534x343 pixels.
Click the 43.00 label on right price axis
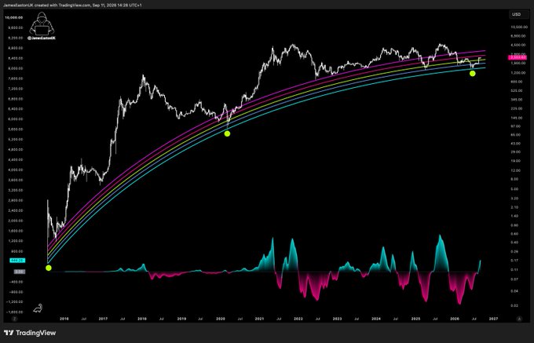[x=518, y=144]
